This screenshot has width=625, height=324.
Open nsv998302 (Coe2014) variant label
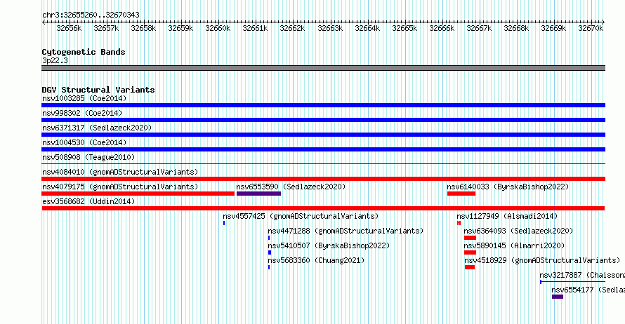tap(82, 113)
